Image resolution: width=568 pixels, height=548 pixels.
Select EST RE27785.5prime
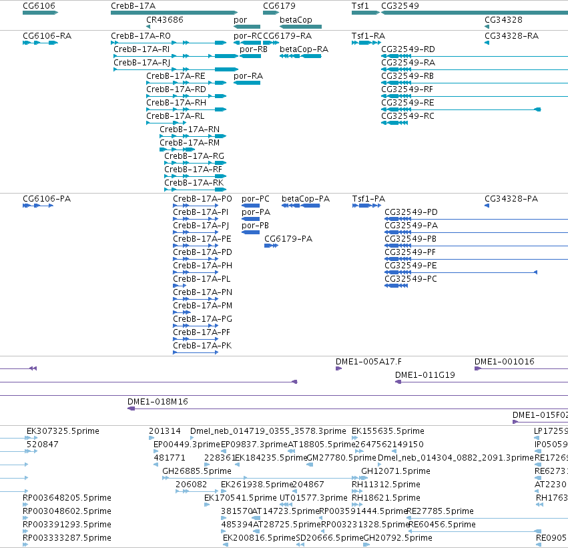[487, 519]
